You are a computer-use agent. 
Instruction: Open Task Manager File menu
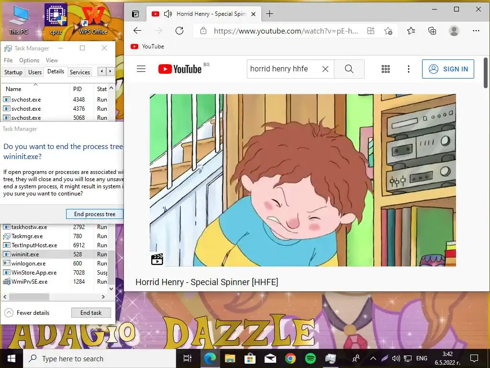(8, 60)
